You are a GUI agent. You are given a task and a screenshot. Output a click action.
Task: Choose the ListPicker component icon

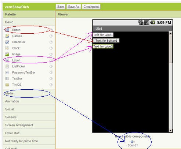7,66
